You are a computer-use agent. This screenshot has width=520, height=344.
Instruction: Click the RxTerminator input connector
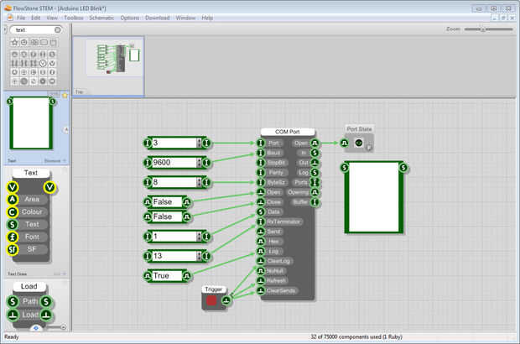(261, 222)
